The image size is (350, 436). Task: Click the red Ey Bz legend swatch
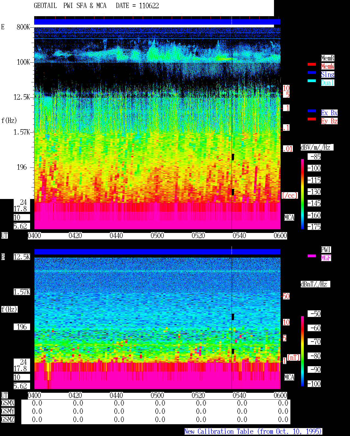pos(312,119)
